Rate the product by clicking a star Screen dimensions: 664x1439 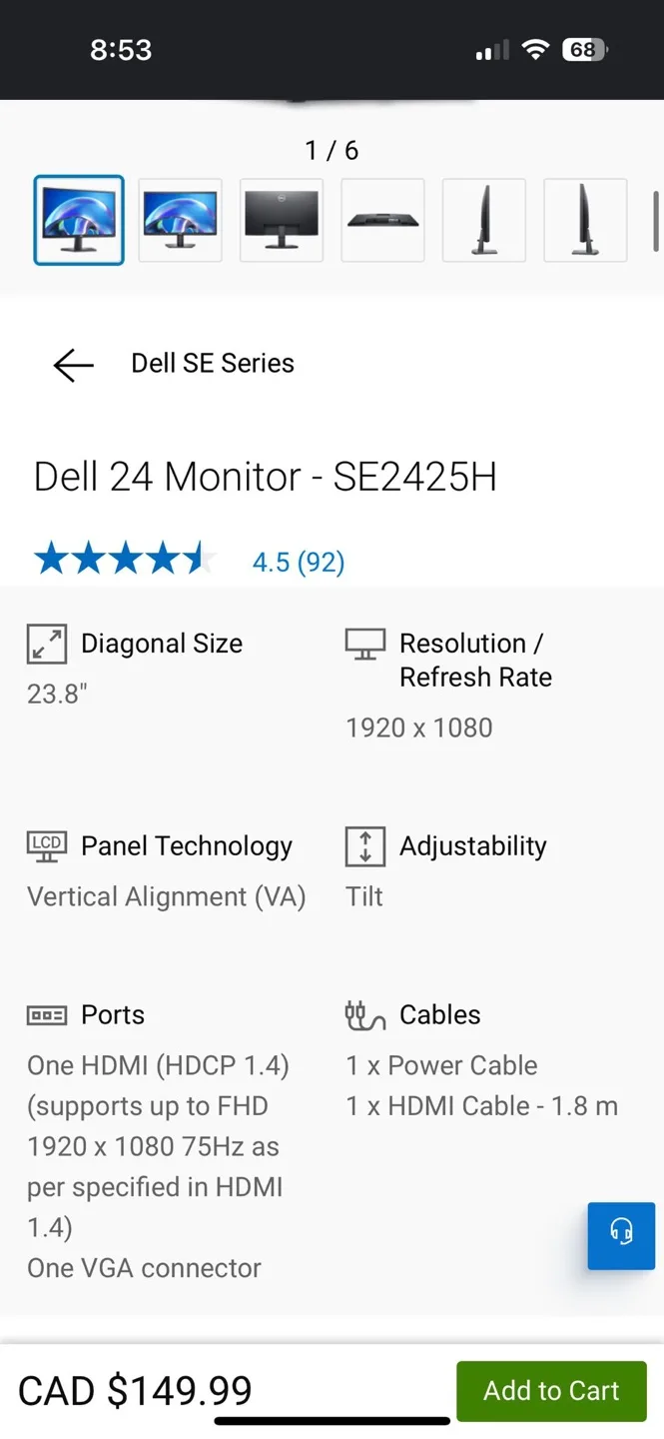[125, 558]
